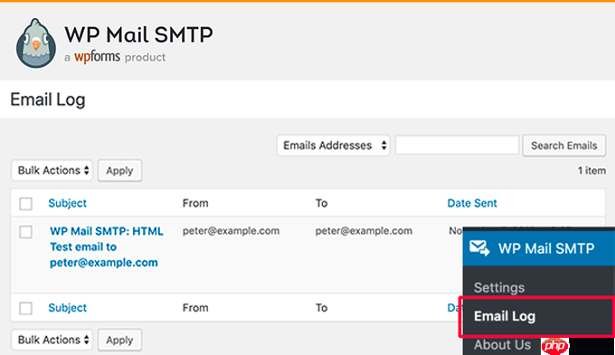Open Email Log in the sidebar menu
The height and width of the screenshot is (355, 615).
tap(505, 316)
